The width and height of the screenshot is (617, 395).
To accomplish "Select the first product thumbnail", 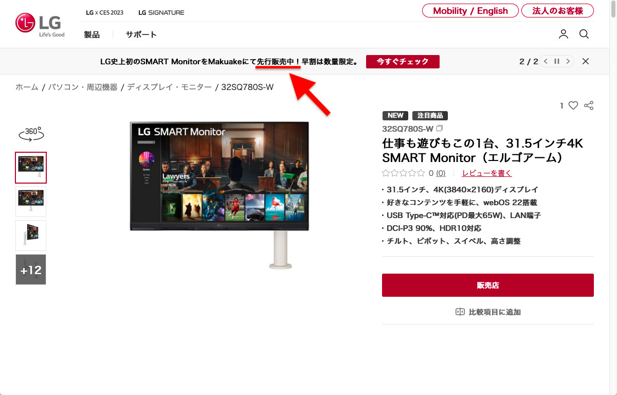I will pos(31,168).
